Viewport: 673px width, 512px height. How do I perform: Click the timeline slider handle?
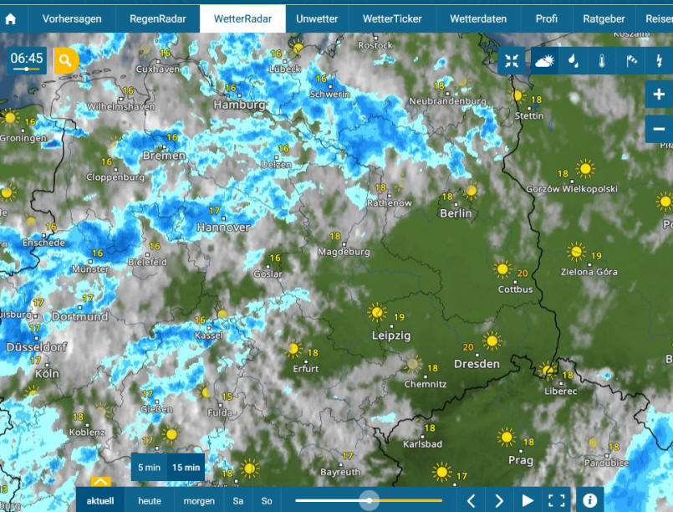(370, 500)
